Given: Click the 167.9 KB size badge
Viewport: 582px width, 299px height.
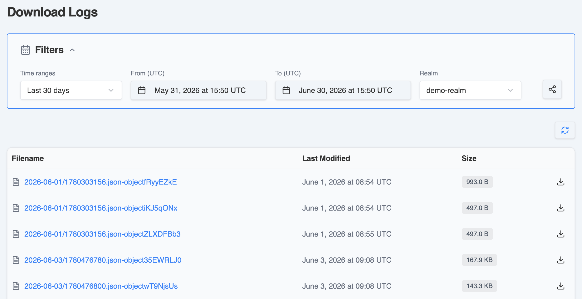Looking at the screenshot, I should (479, 260).
